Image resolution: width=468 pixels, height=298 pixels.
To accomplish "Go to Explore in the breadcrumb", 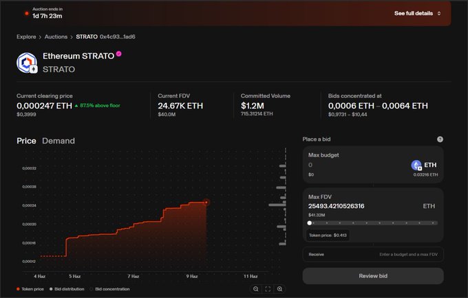I will [x=26, y=36].
